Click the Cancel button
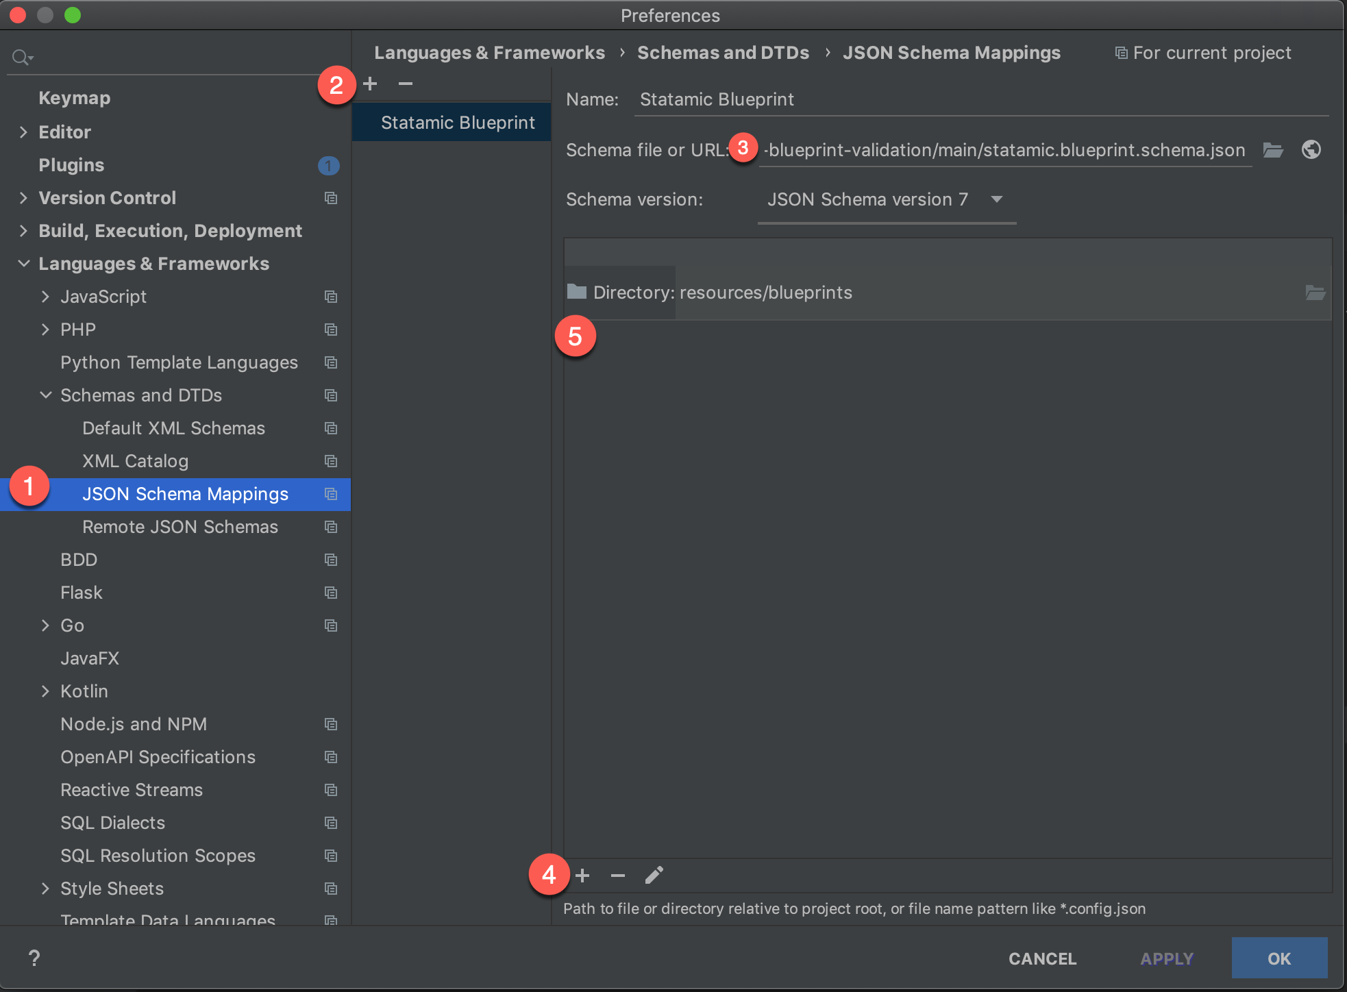The height and width of the screenshot is (992, 1347). 1042,958
